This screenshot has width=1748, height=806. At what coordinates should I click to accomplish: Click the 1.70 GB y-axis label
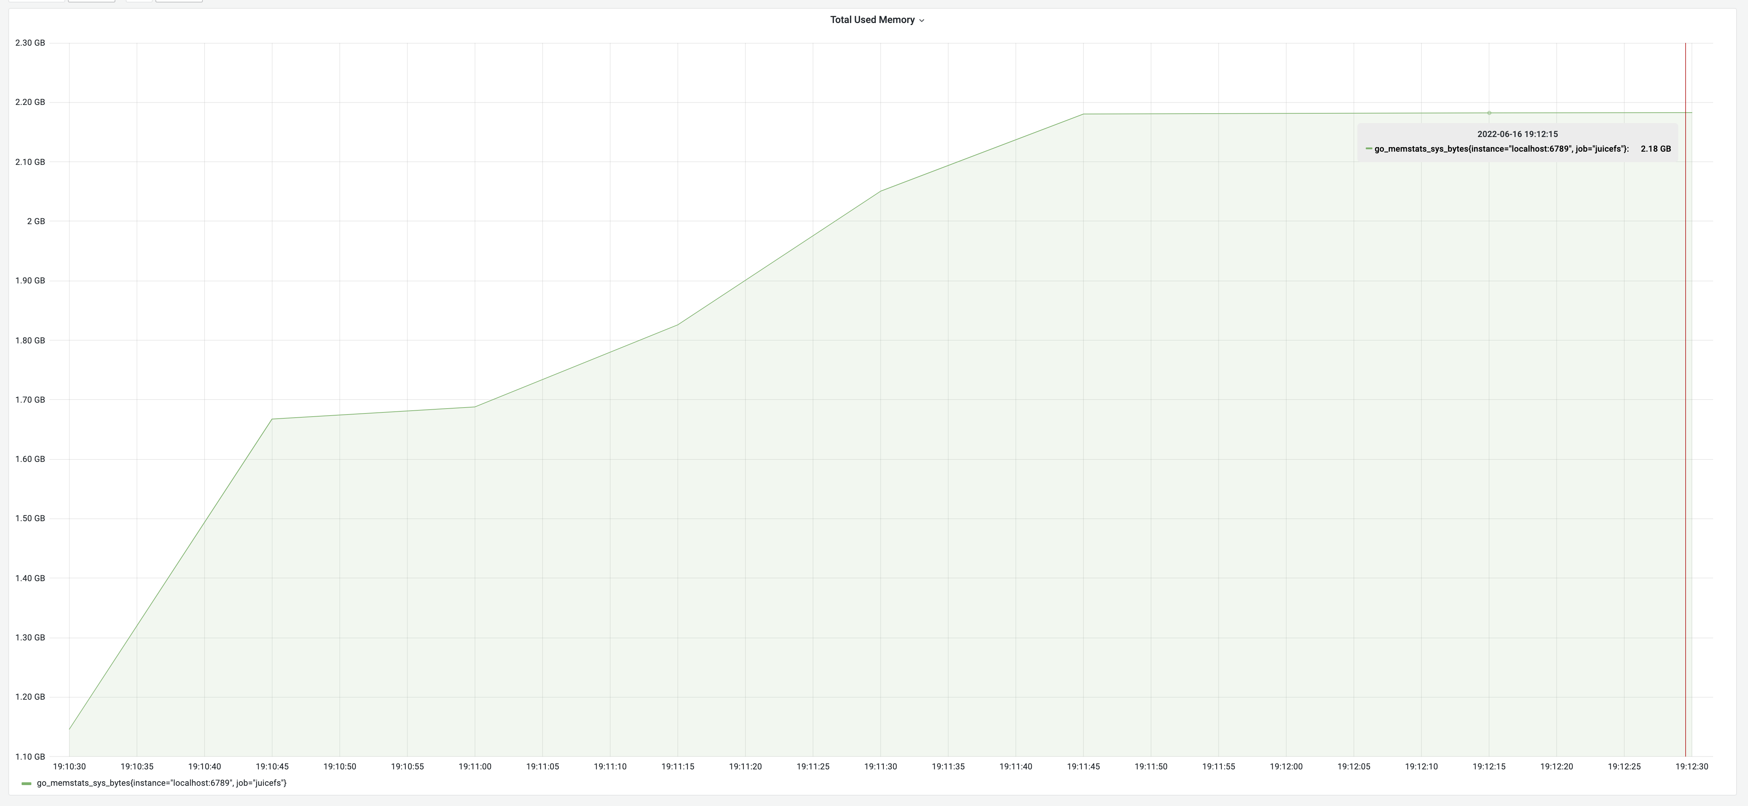[x=30, y=400]
